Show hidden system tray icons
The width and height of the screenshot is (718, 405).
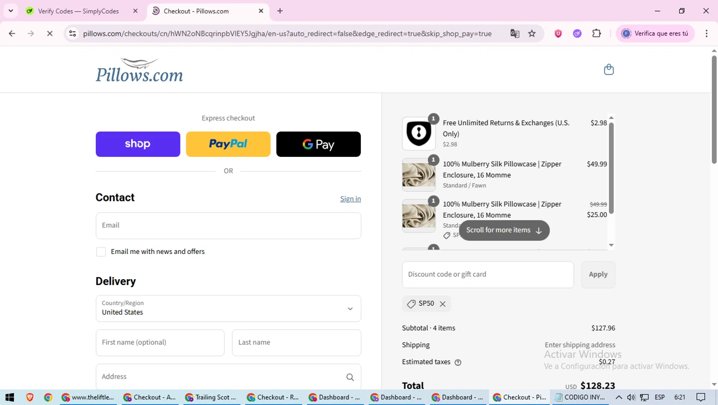tap(619, 397)
